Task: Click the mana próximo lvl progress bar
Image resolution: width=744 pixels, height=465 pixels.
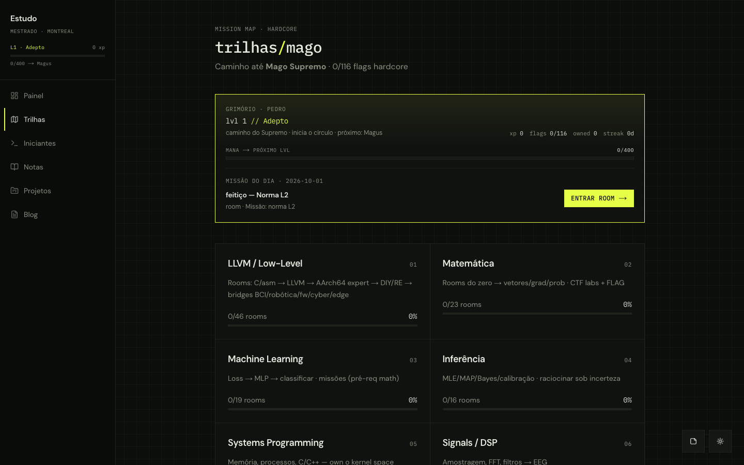Action: [430, 158]
